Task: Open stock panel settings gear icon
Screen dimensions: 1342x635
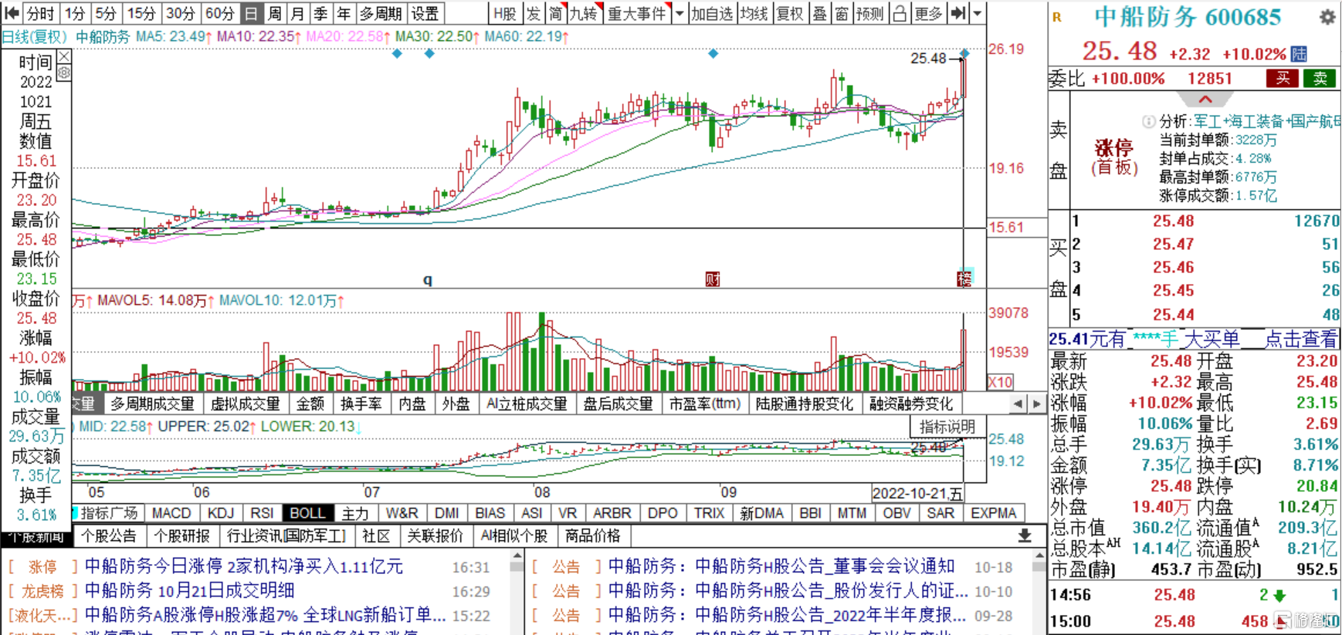Action: (x=1327, y=16)
